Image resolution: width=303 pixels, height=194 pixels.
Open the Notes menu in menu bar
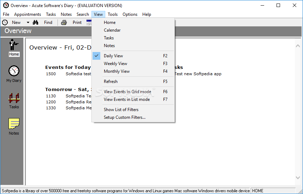pyautogui.click(x=66, y=14)
